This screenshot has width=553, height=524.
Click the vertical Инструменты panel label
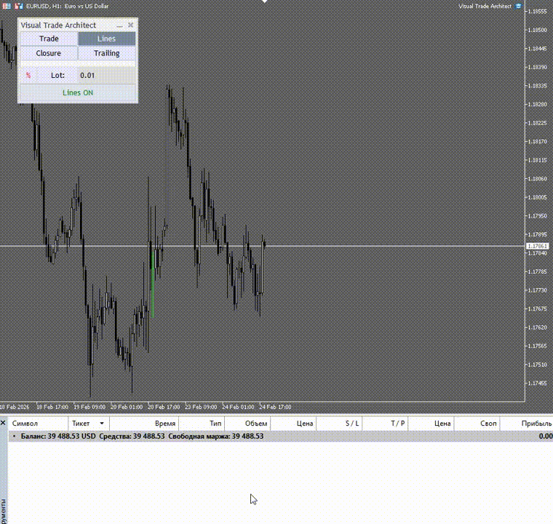tap(4, 510)
